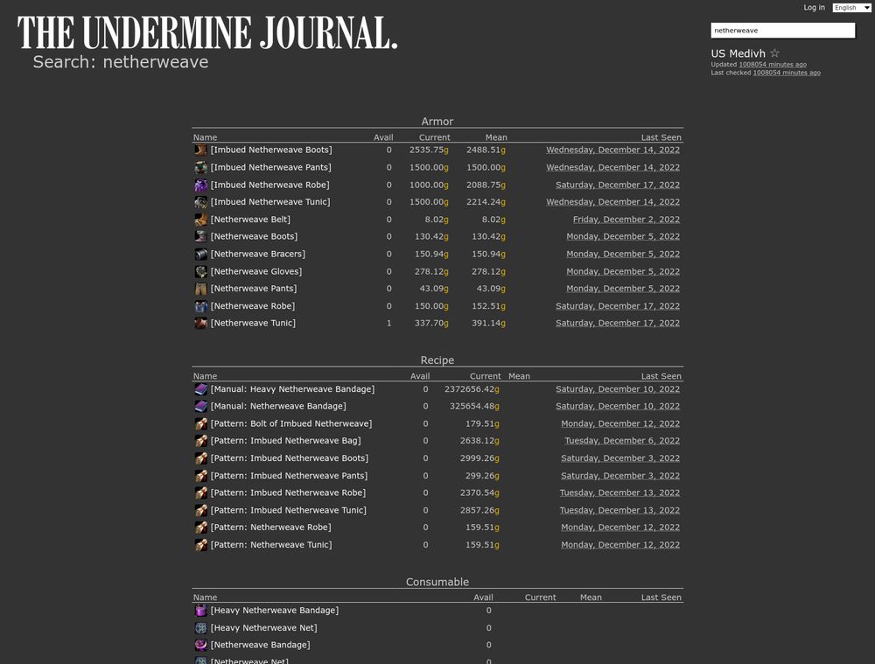Click the Manual: Heavy Netherweave Bandage book icon
Screen dimensions: 875x664
[200, 388]
